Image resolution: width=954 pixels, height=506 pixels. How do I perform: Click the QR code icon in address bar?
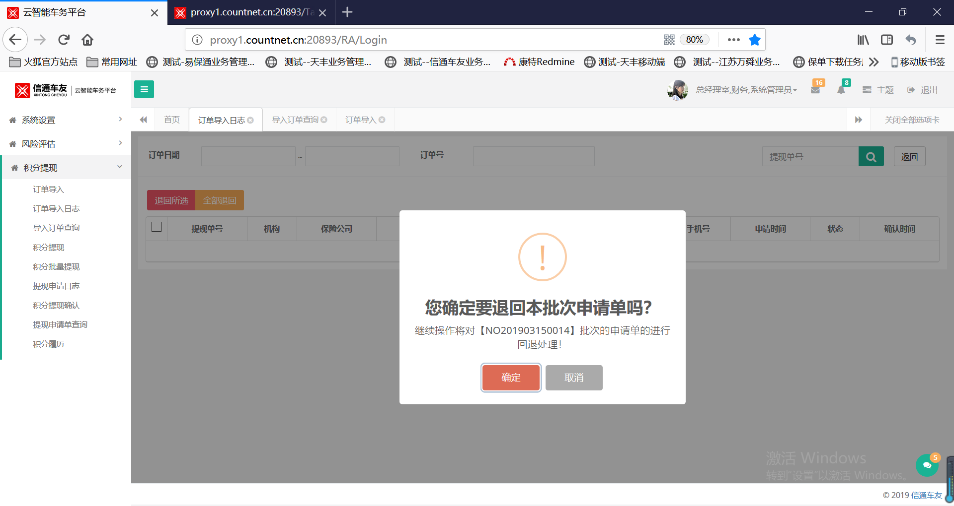tap(669, 40)
